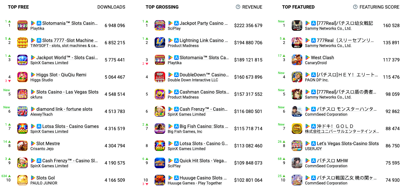
Task: Click the Playtika publisher under Top Grossing Slotomania
Action: point(174,63)
